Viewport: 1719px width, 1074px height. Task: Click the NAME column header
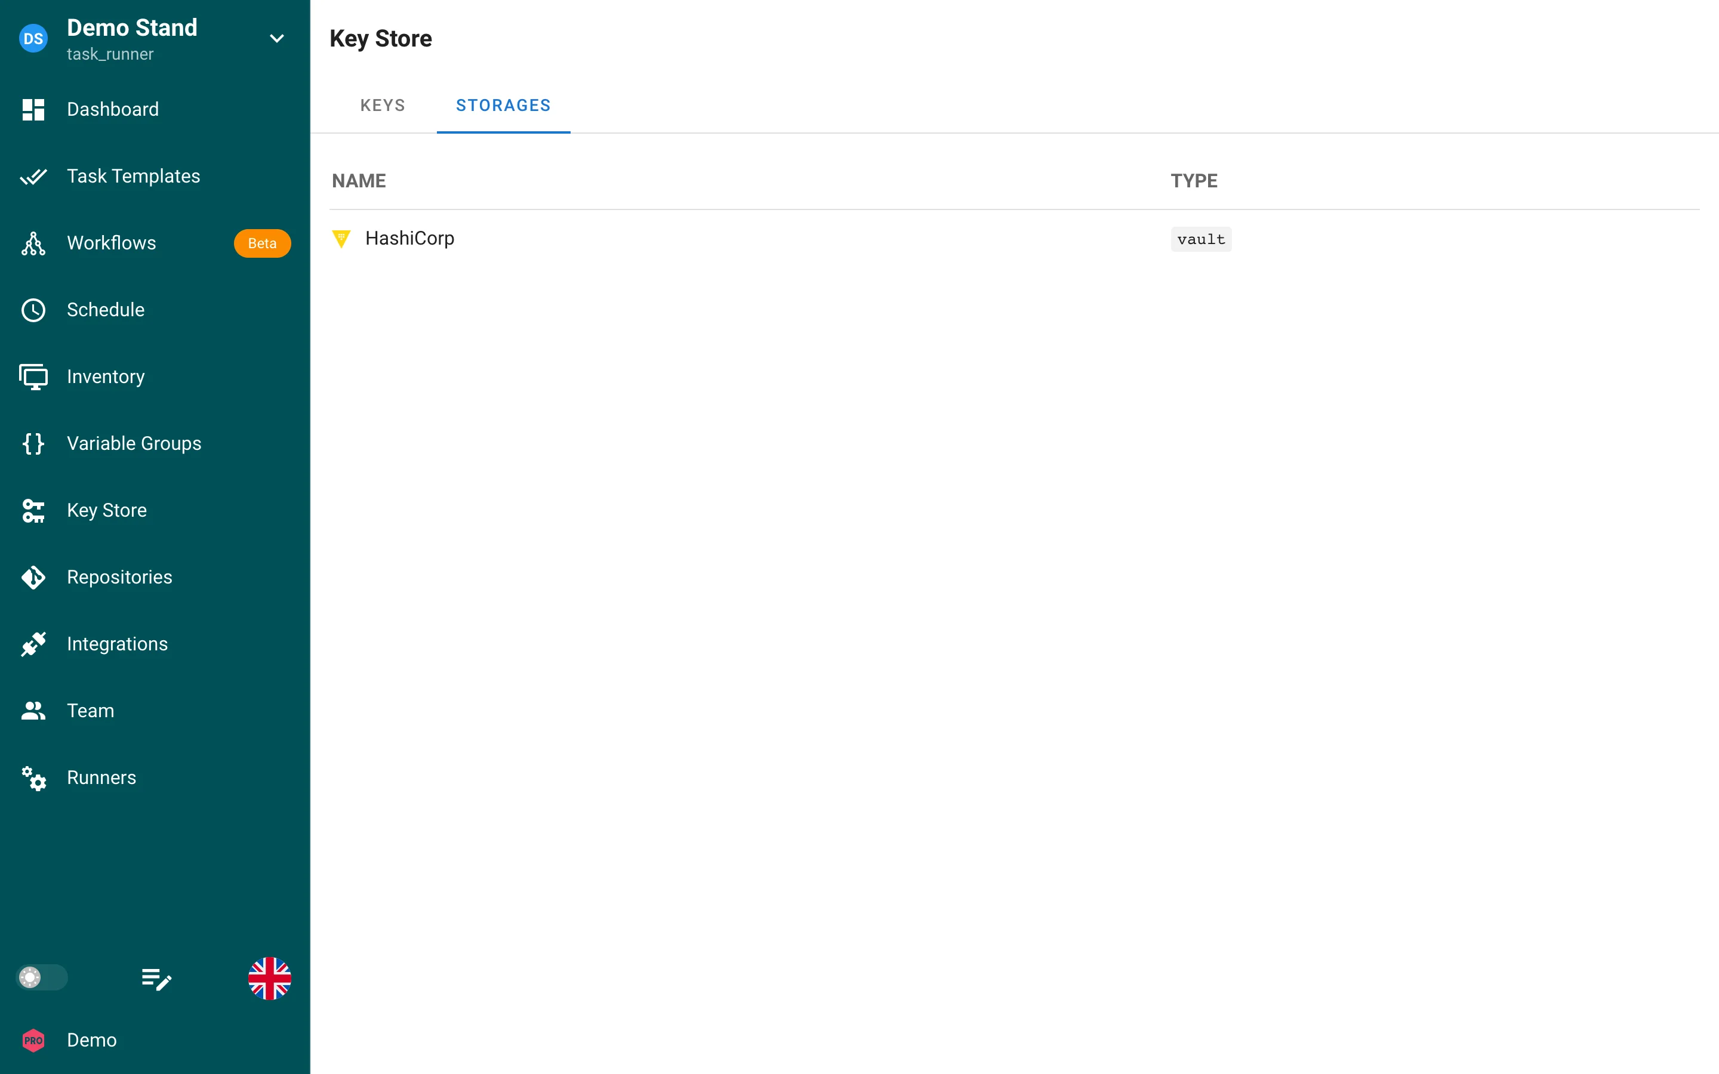(x=359, y=180)
